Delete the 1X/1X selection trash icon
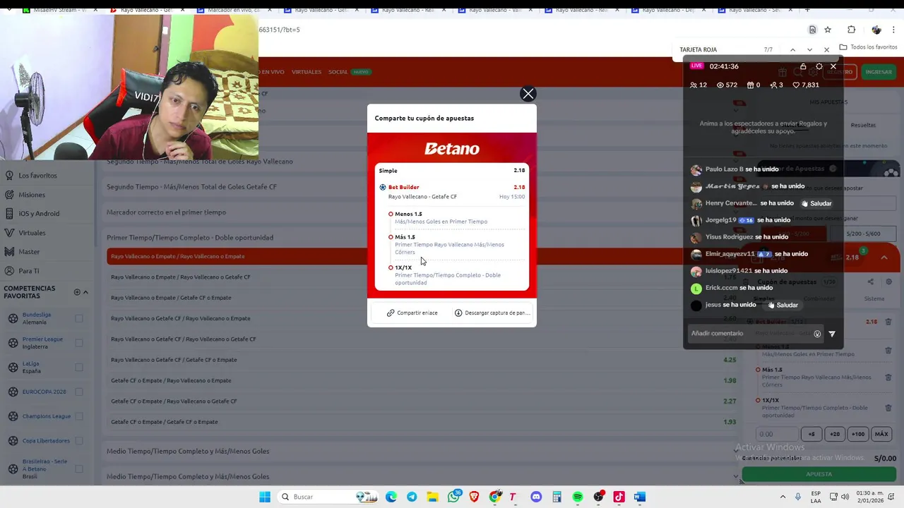The image size is (904, 508). click(x=888, y=407)
